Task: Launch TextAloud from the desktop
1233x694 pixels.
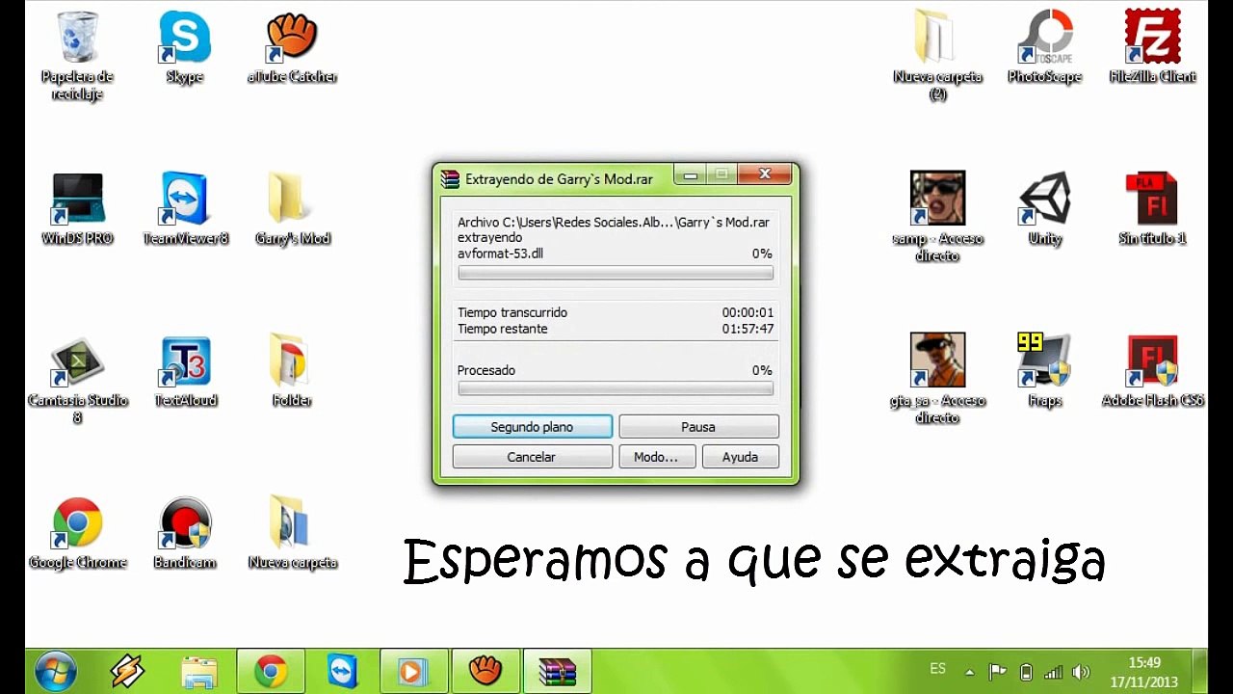Action: [x=185, y=371]
